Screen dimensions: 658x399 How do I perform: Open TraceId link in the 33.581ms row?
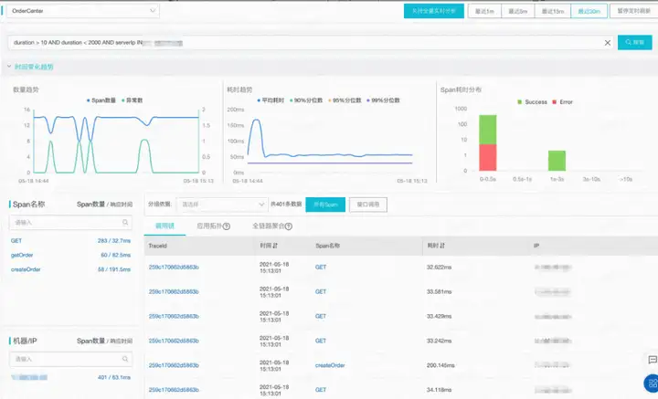click(x=174, y=291)
